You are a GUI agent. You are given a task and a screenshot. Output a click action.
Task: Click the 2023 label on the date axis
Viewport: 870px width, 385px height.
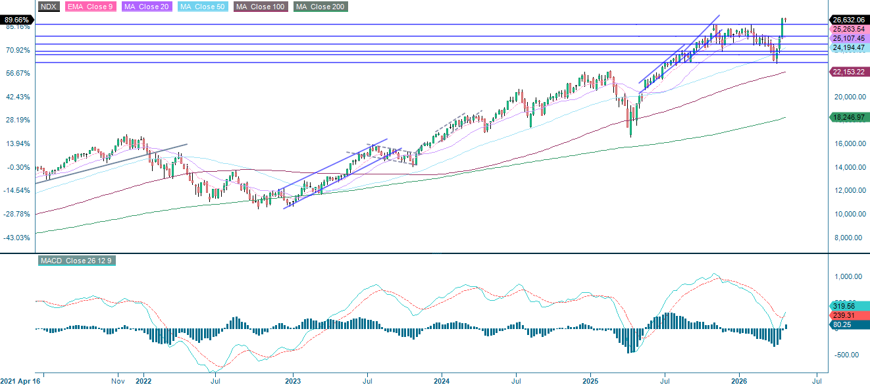(292, 381)
